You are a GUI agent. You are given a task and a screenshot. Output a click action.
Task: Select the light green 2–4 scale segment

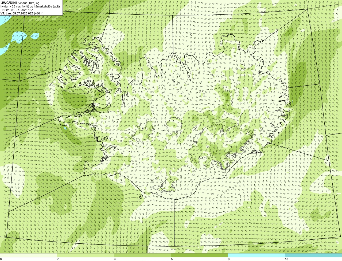85,255
